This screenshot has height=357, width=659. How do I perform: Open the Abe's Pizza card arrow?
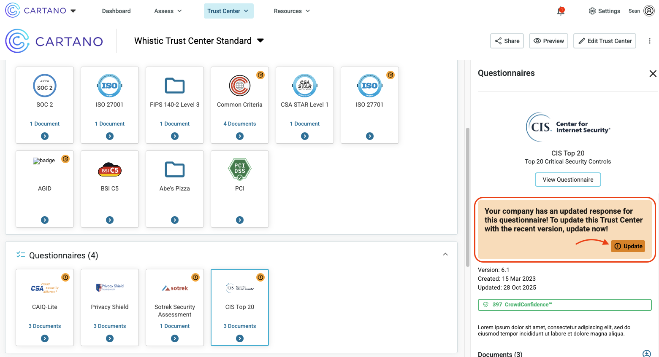tap(175, 220)
